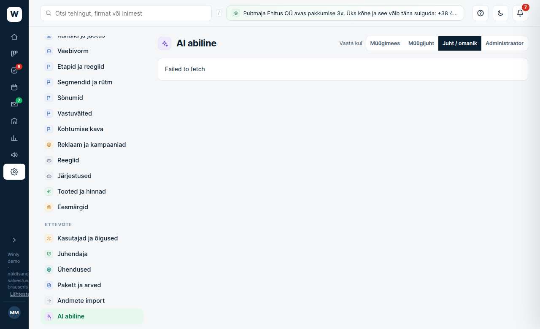Viewport: 540px width, 329px height.
Task: Click the settings gear icon
Action: [14, 172]
